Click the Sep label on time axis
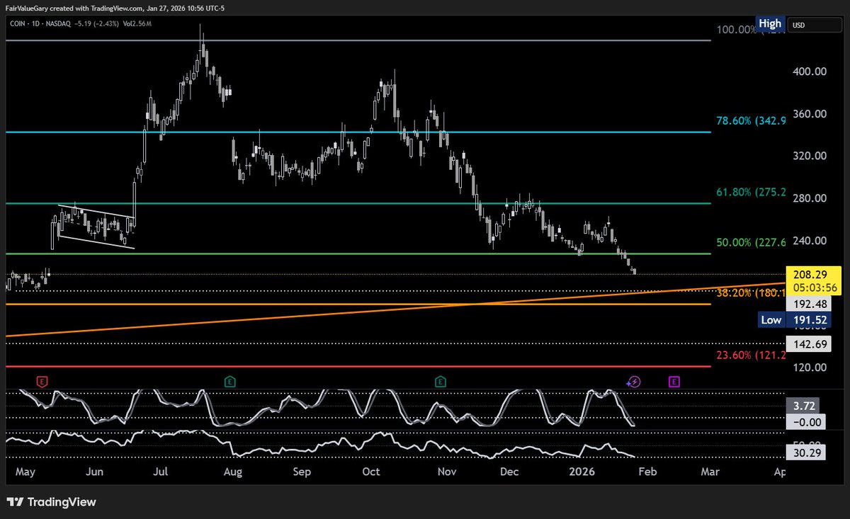850x519 pixels. 301,472
